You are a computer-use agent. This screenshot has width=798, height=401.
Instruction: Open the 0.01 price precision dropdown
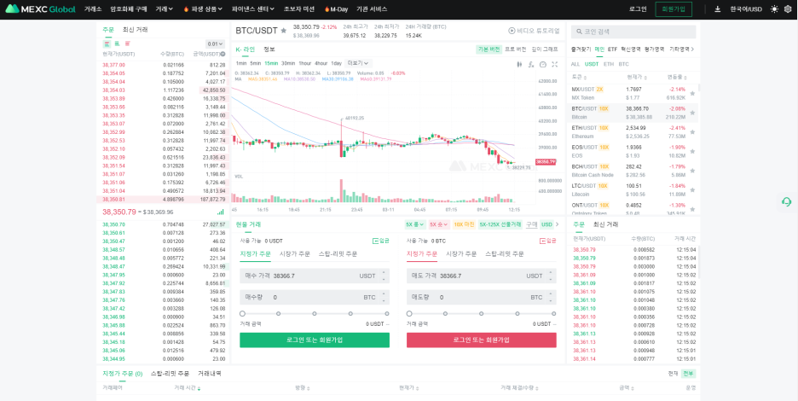click(x=215, y=44)
